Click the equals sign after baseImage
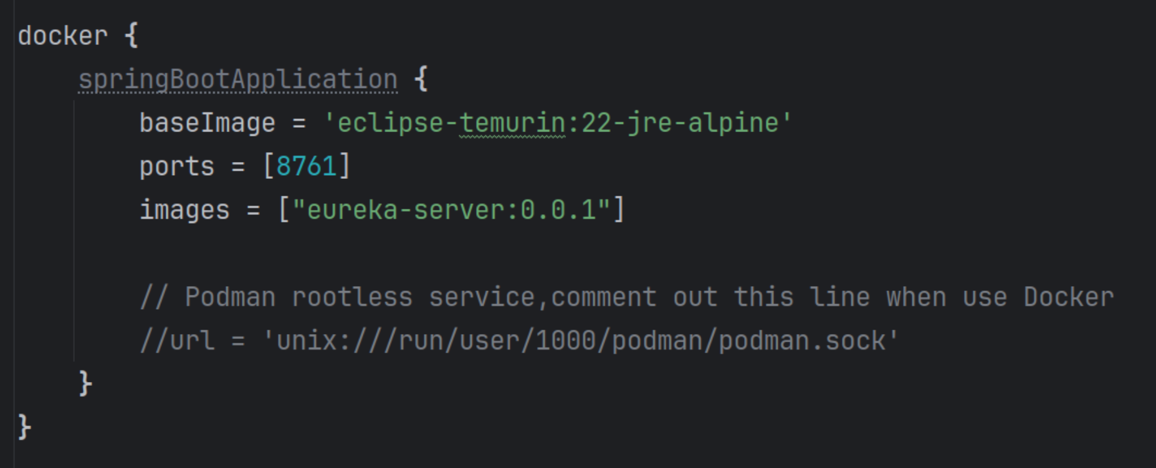 [299, 123]
